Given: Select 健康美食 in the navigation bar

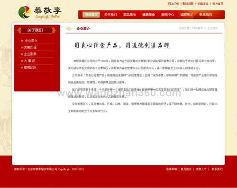Looking at the screenshot, I should tap(148, 15).
